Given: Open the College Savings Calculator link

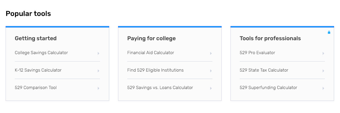Looking at the screenshot, I should point(41,53).
